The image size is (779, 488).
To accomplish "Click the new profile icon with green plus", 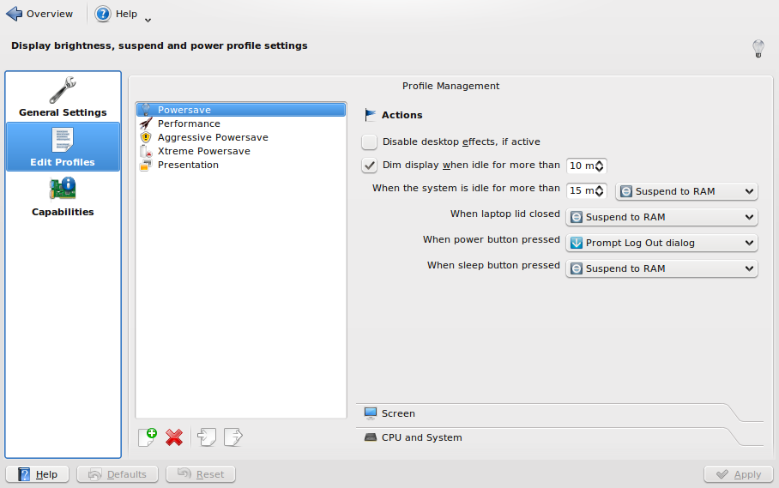I will [x=148, y=437].
